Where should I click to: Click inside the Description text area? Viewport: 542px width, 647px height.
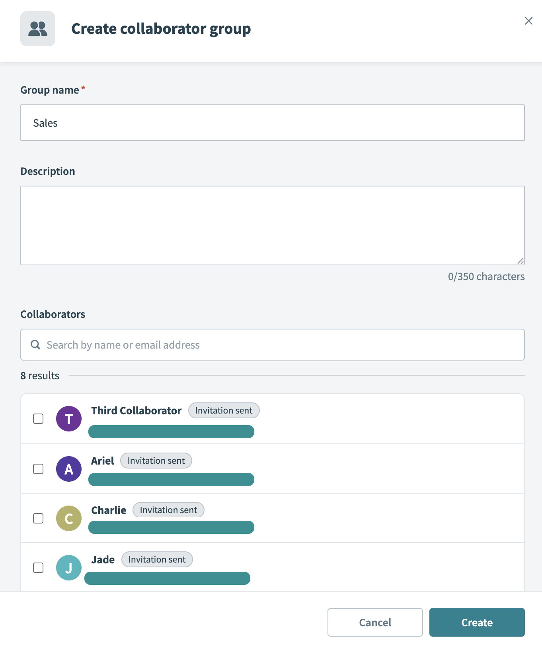click(x=273, y=225)
